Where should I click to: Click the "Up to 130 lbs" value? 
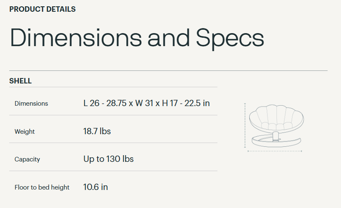click(x=108, y=159)
